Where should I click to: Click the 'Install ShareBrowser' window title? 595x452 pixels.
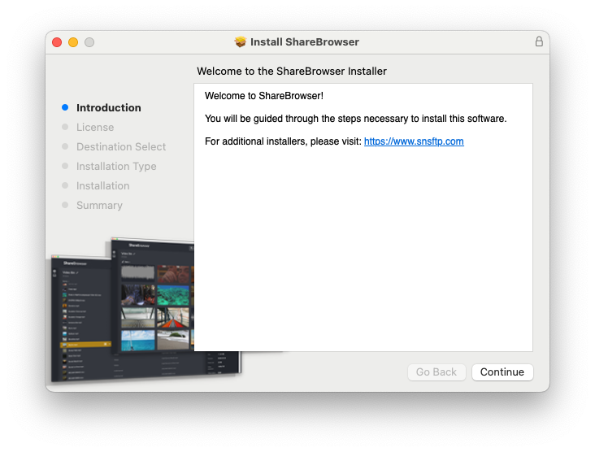304,41
